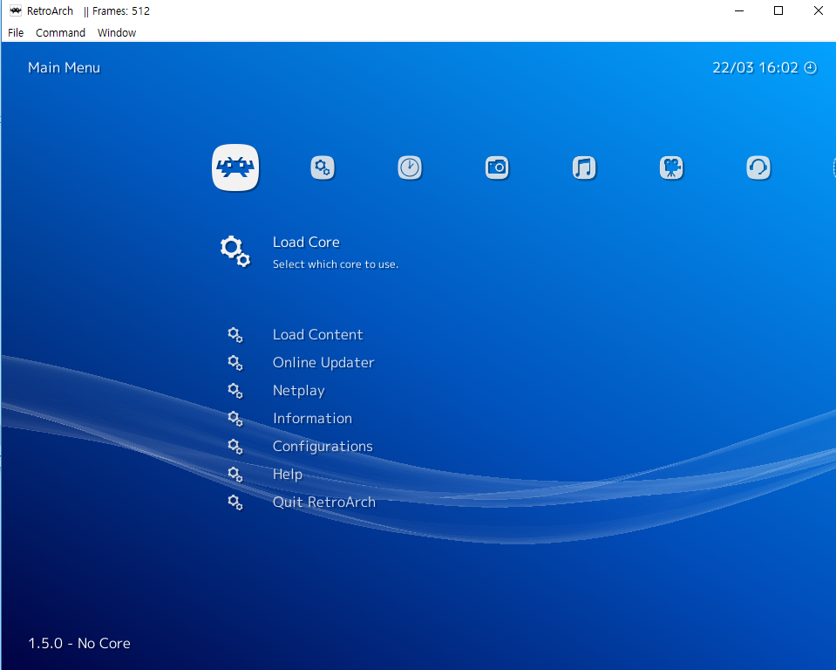Open the Video camera tab icon
This screenshot has height=670, width=836.
671,167
